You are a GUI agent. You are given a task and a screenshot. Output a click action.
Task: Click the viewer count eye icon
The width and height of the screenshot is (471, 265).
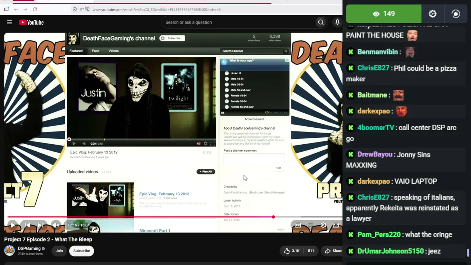pyautogui.click(x=376, y=14)
